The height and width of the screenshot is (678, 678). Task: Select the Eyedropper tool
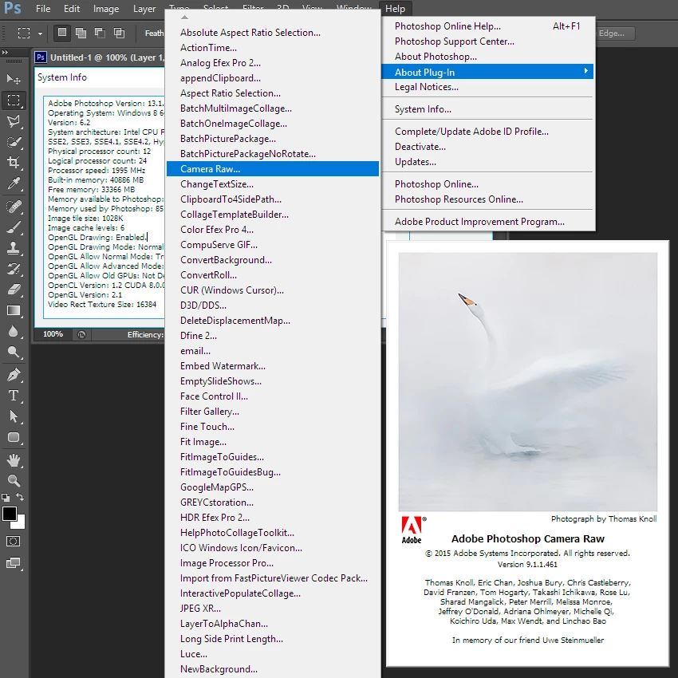(14, 183)
